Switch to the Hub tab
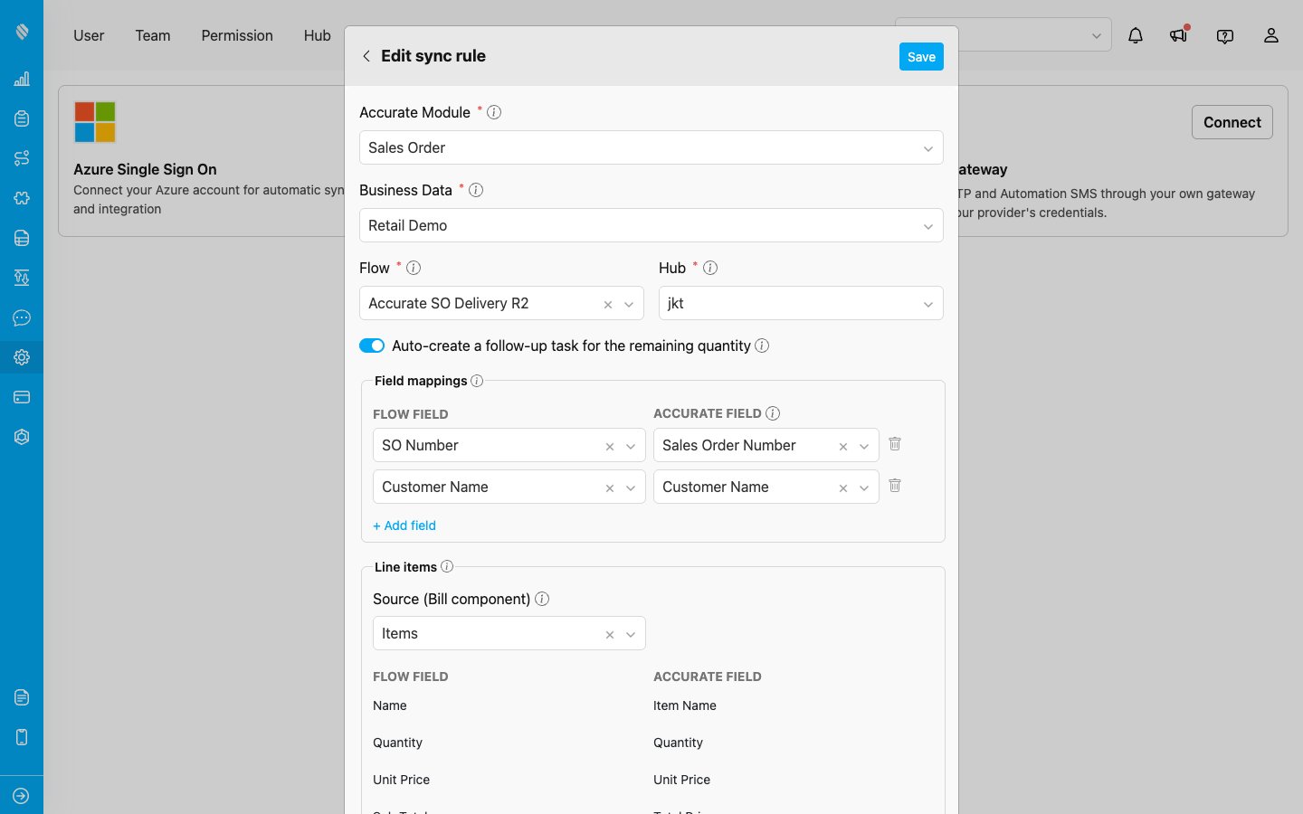 pos(318,35)
